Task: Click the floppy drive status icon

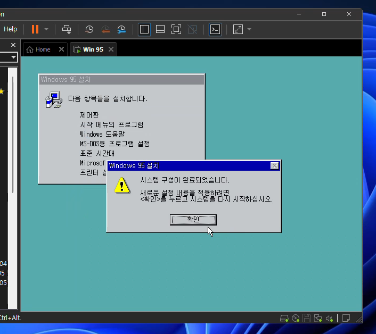Action: coord(307,318)
